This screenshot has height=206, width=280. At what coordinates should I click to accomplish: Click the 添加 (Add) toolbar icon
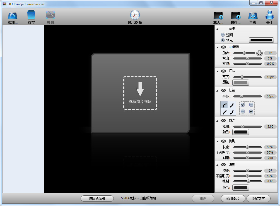tap(13, 15)
